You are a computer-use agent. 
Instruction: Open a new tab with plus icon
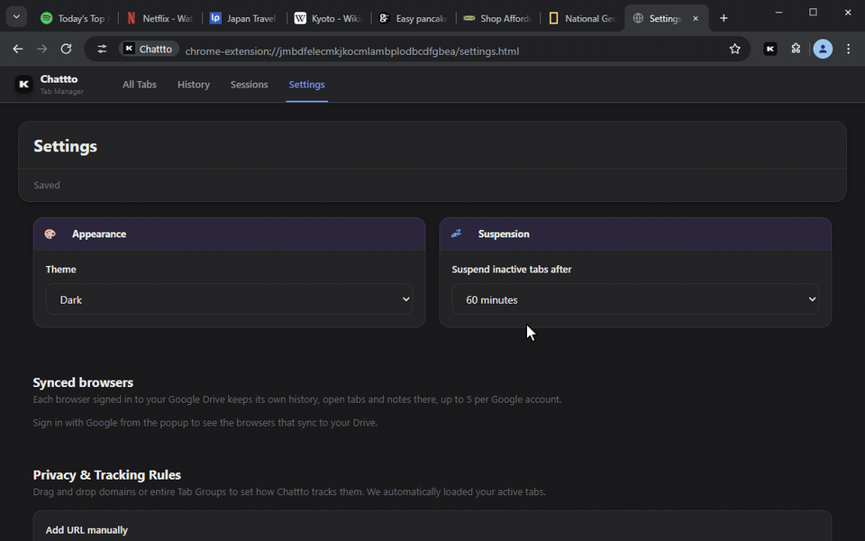[724, 18]
